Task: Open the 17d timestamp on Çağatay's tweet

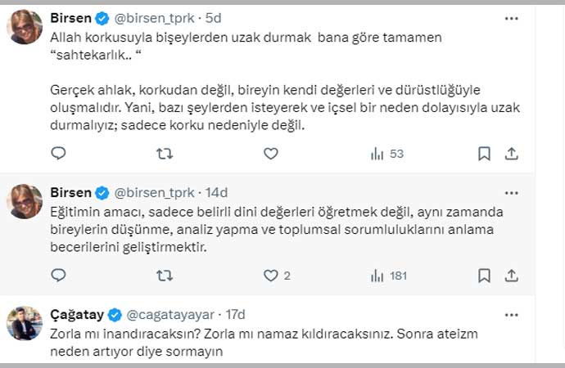Action: (235, 314)
